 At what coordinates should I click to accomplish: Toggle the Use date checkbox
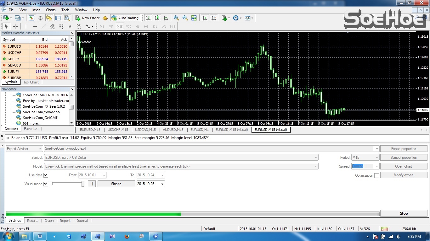coord(46,175)
